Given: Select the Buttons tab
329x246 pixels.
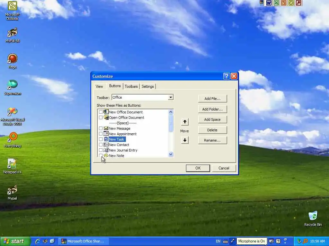Looking at the screenshot, I should [115, 86].
